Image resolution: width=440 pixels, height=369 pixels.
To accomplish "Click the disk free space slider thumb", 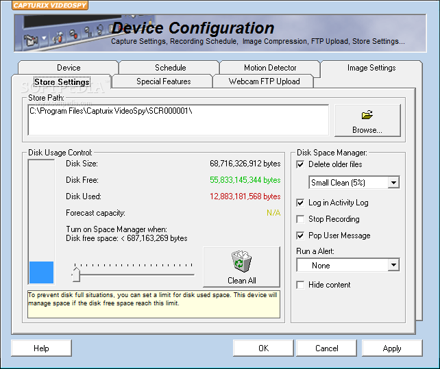I will [x=76, y=275].
